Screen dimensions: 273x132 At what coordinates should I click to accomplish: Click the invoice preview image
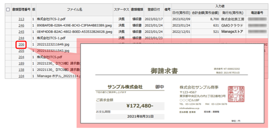[172, 84]
